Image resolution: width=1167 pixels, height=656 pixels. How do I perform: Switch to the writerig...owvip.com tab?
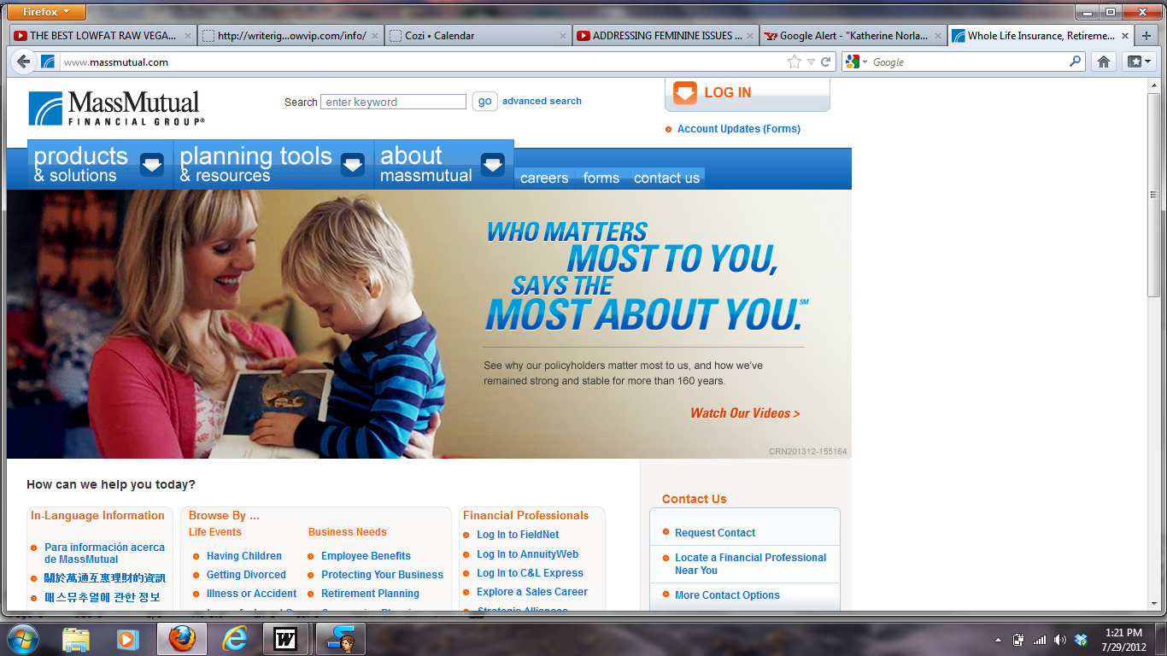tap(290, 36)
